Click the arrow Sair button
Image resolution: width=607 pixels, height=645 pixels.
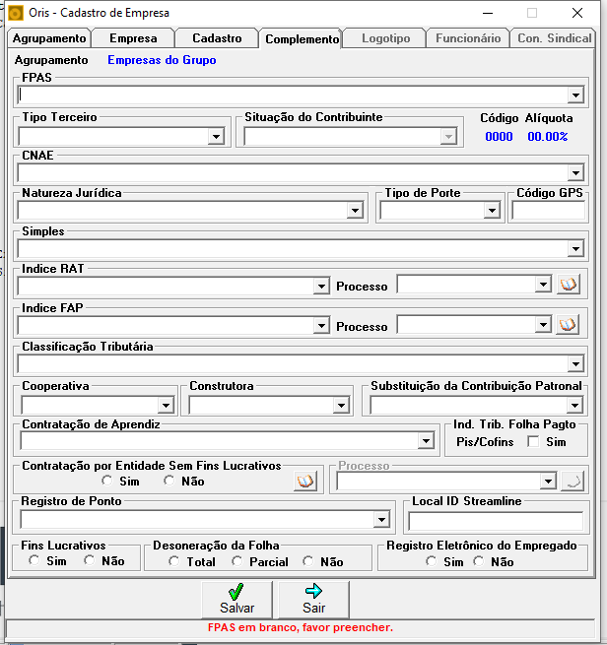(x=314, y=600)
